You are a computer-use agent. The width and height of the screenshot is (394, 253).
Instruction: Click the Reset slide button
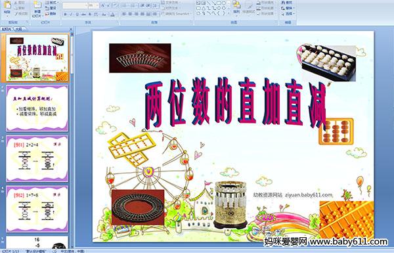pyautogui.click(x=51, y=8)
